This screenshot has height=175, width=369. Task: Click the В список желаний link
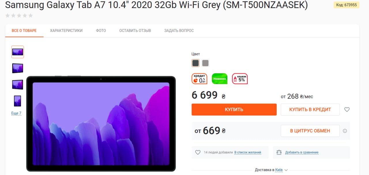(248, 152)
